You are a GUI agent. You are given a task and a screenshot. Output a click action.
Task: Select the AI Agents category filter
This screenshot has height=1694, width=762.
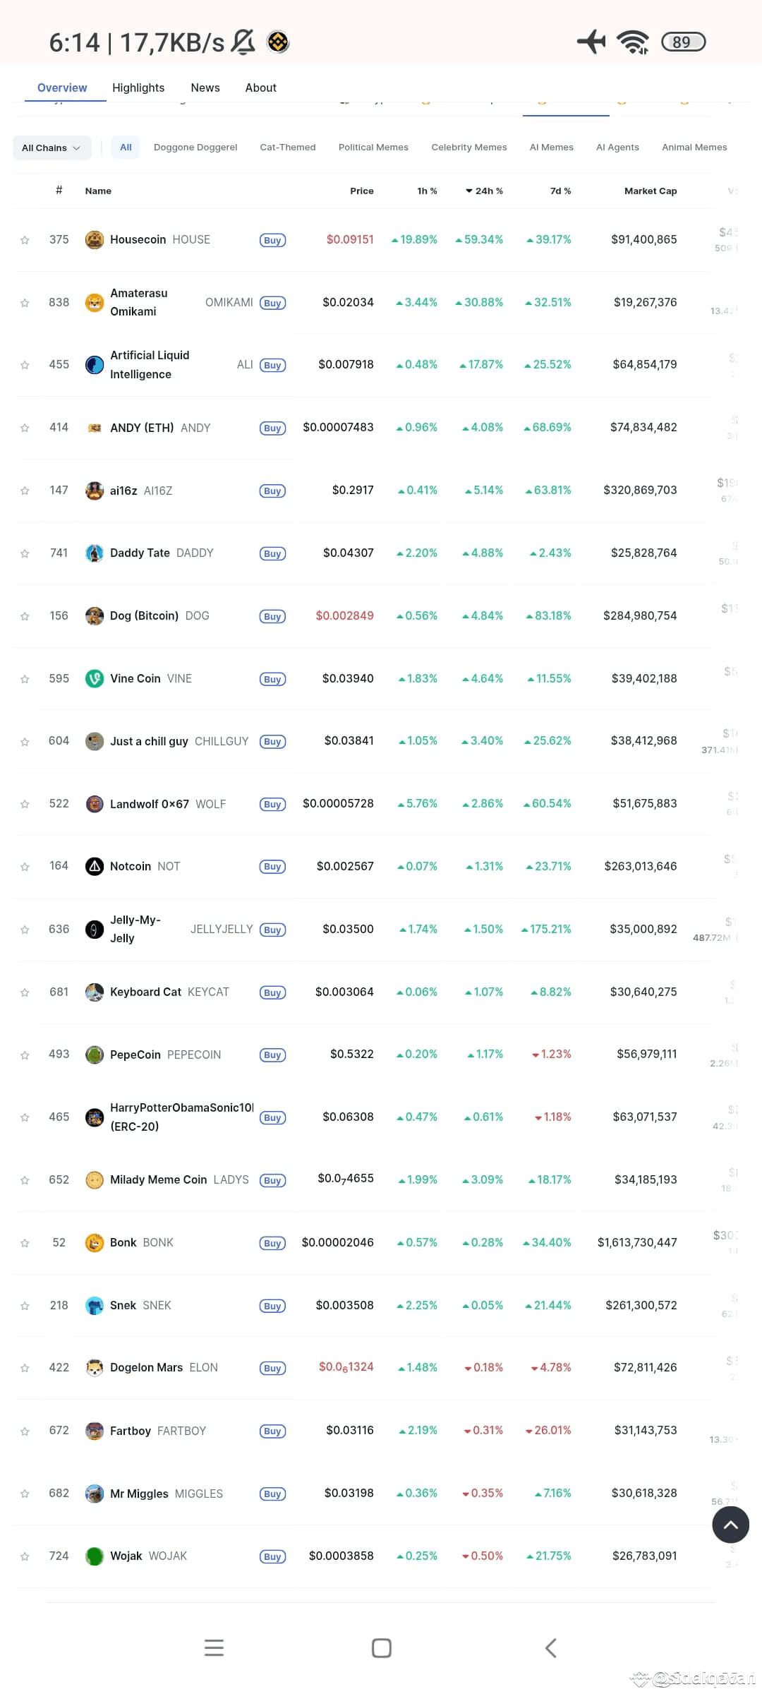[x=617, y=148]
